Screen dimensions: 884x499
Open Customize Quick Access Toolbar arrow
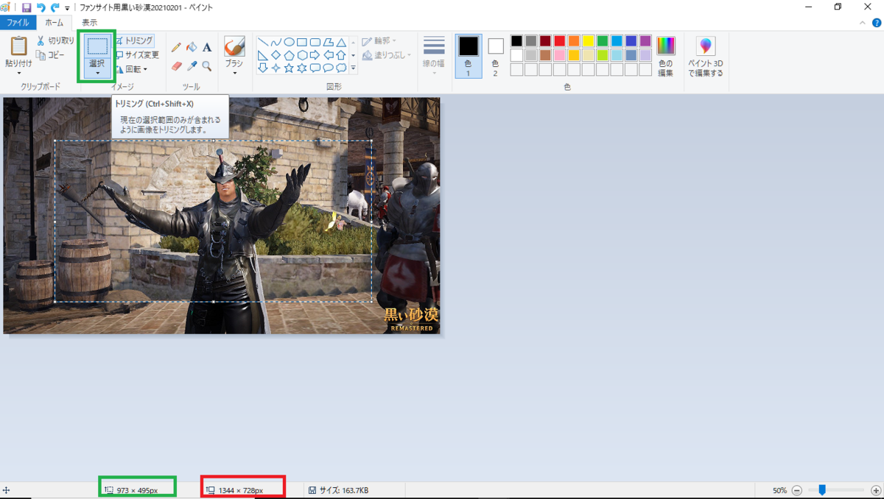coord(67,7)
